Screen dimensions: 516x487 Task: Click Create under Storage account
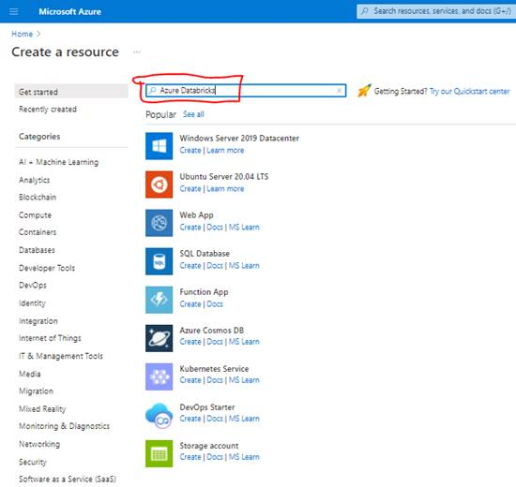pyautogui.click(x=190, y=457)
